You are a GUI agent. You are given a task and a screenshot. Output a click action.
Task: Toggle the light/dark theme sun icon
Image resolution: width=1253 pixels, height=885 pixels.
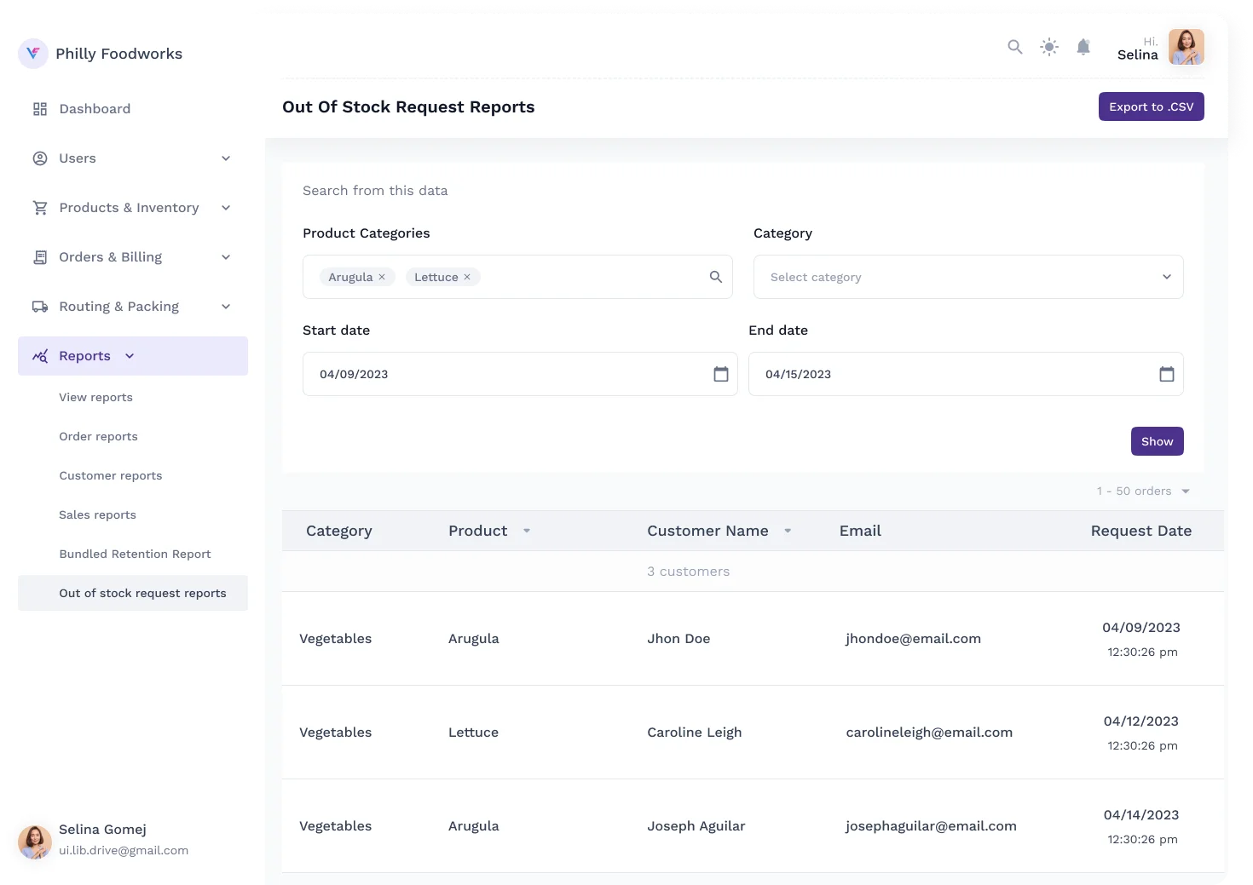coord(1049,47)
